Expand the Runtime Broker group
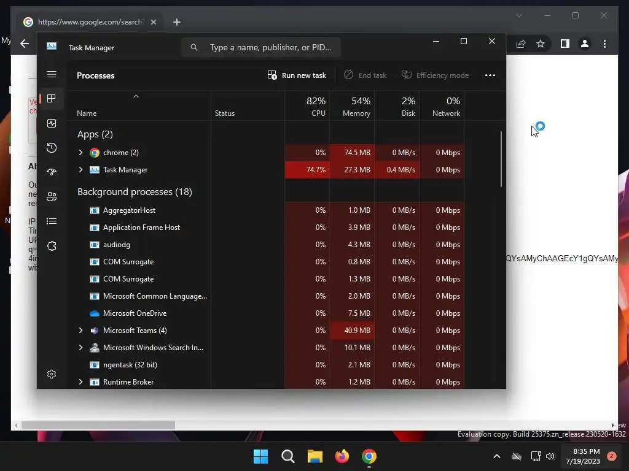This screenshot has width=629, height=471. pos(80,382)
